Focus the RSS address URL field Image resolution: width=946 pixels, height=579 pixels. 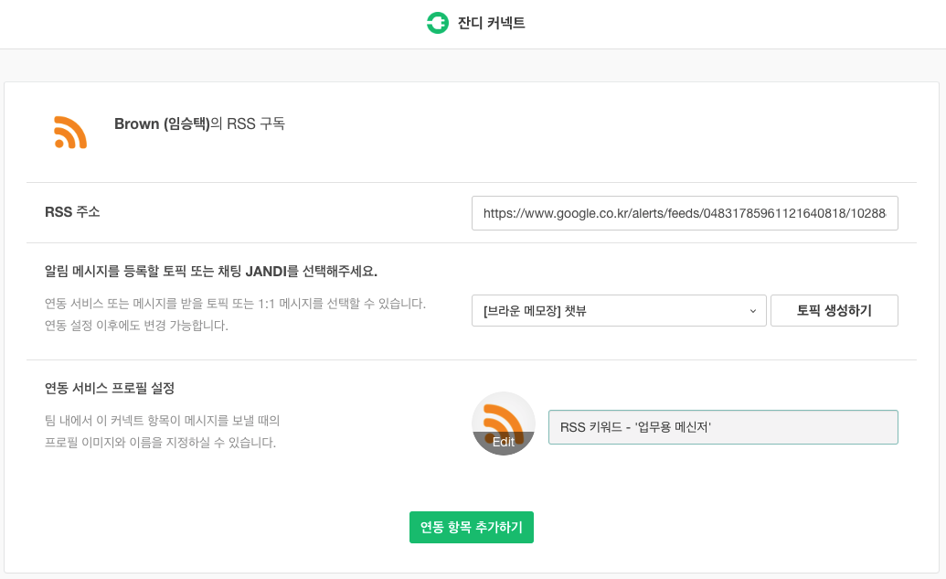click(685, 212)
